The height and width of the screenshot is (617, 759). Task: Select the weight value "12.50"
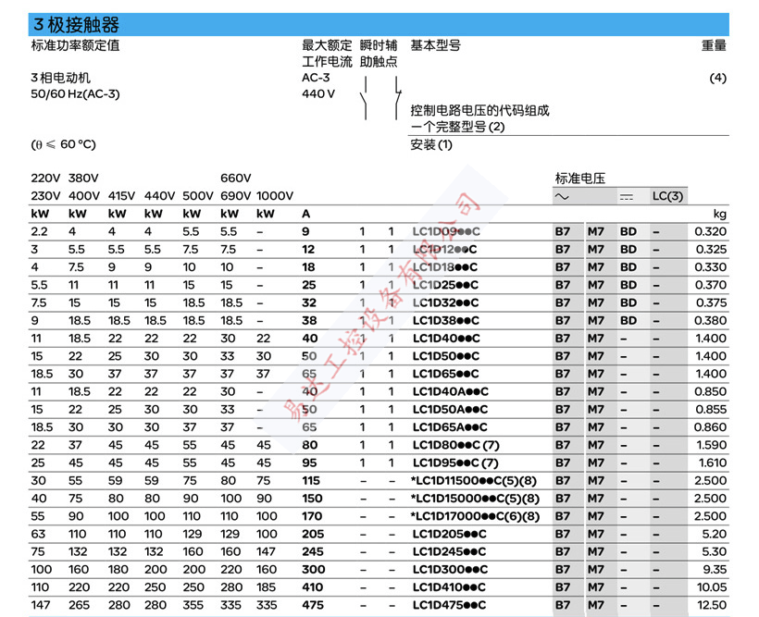click(712, 605)
